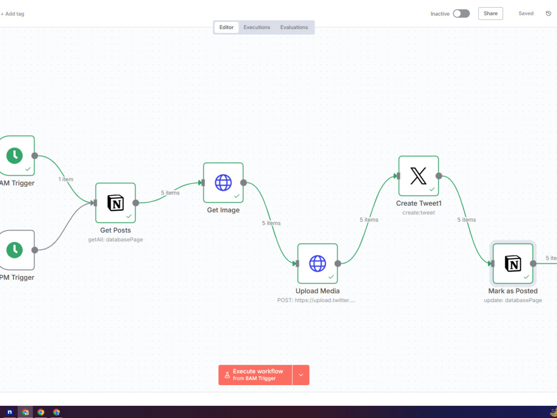
Task: Click '5 items' label after Get Posts
Action: (170, 193)
